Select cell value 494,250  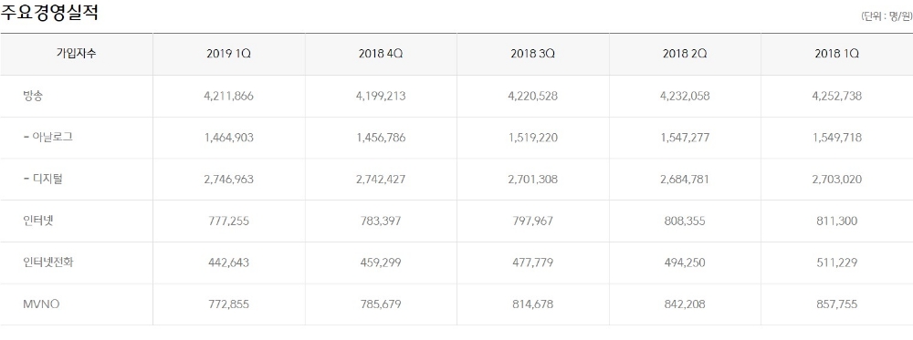tap(685, 263)
